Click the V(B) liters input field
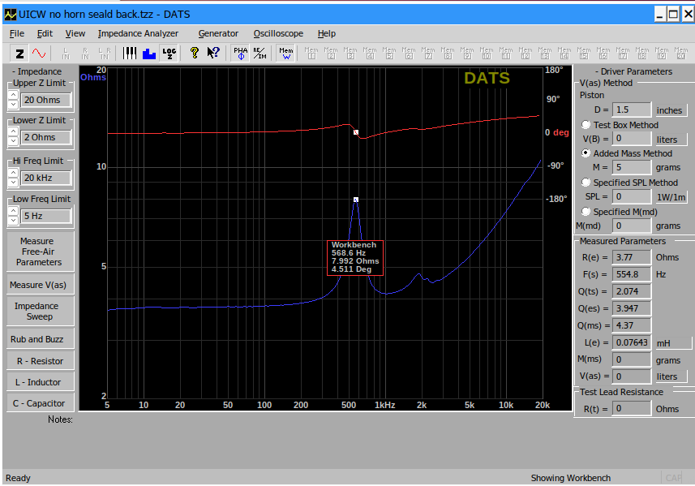The width and height of the screenshot is (695, 486). pyautogui.click(x=632, y=139)
